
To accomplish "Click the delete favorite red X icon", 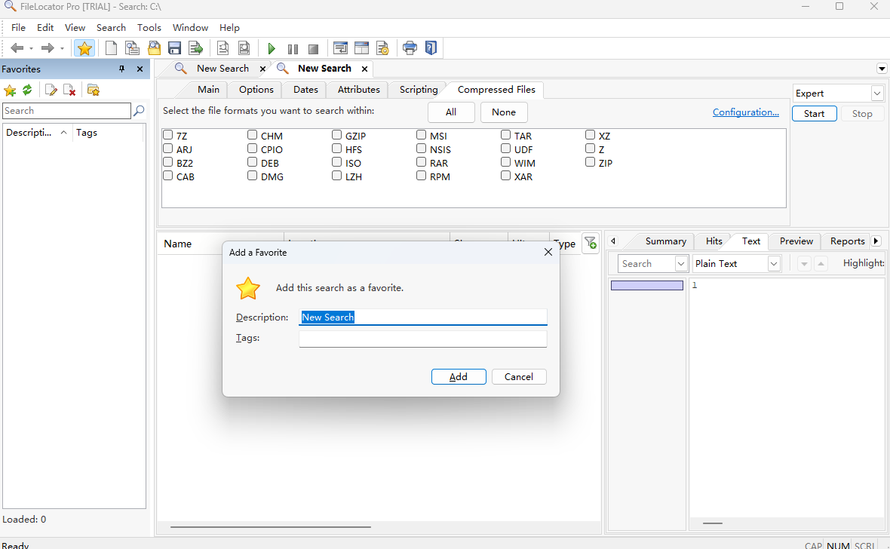I will pyautogui.click(x=69, y=90).
